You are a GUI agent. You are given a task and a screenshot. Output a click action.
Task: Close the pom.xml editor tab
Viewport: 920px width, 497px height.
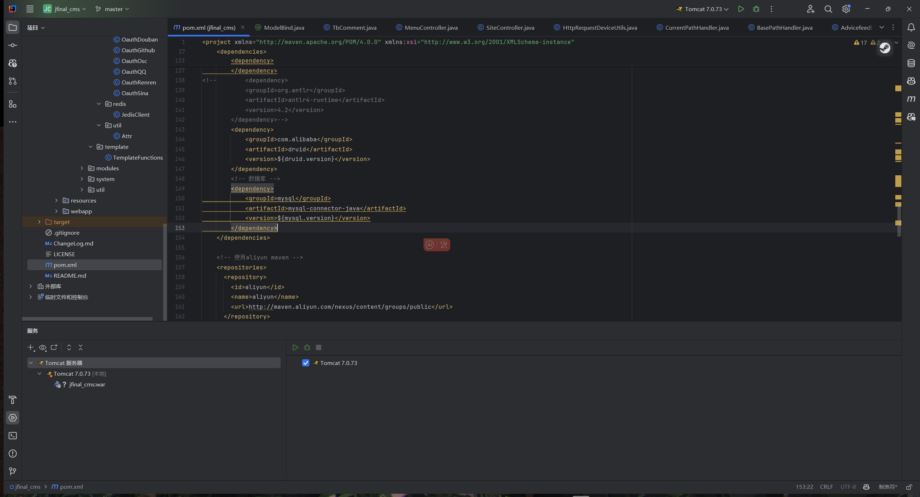(243, 27)
